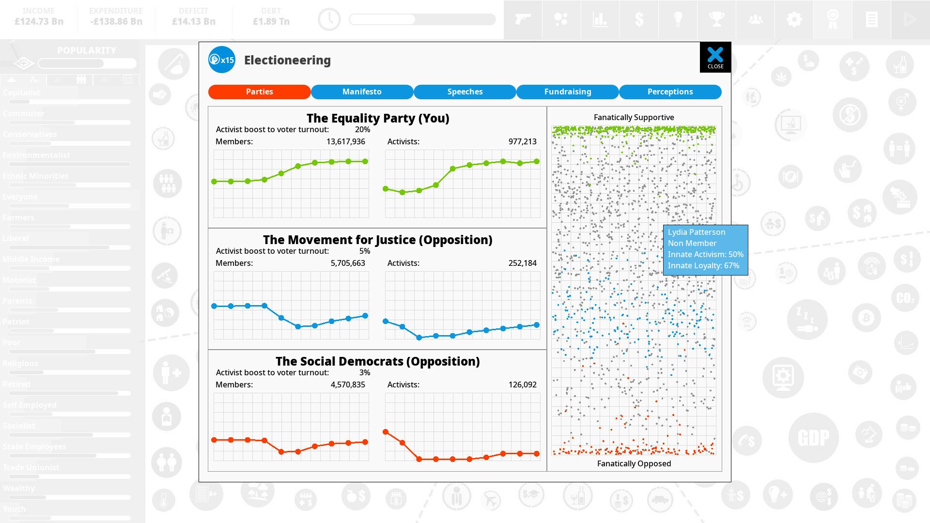
Task: Click the Parties tab button
Action: pyautogui.click(x=259, y=92)
